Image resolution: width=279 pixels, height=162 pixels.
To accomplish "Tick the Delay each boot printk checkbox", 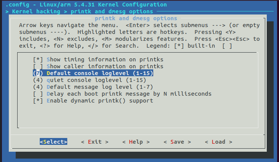I will pos(37,94).
